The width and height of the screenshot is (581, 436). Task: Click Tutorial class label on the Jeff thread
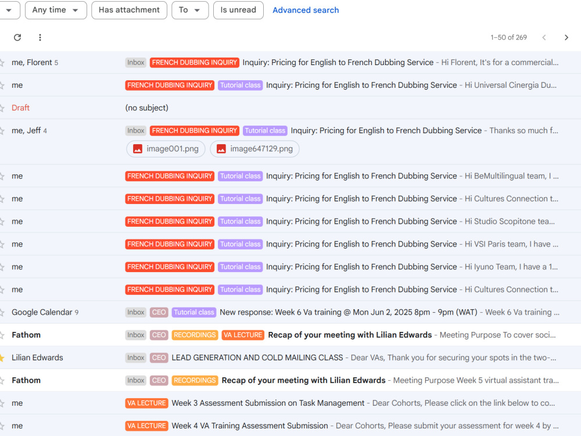[x=265, y=131]
